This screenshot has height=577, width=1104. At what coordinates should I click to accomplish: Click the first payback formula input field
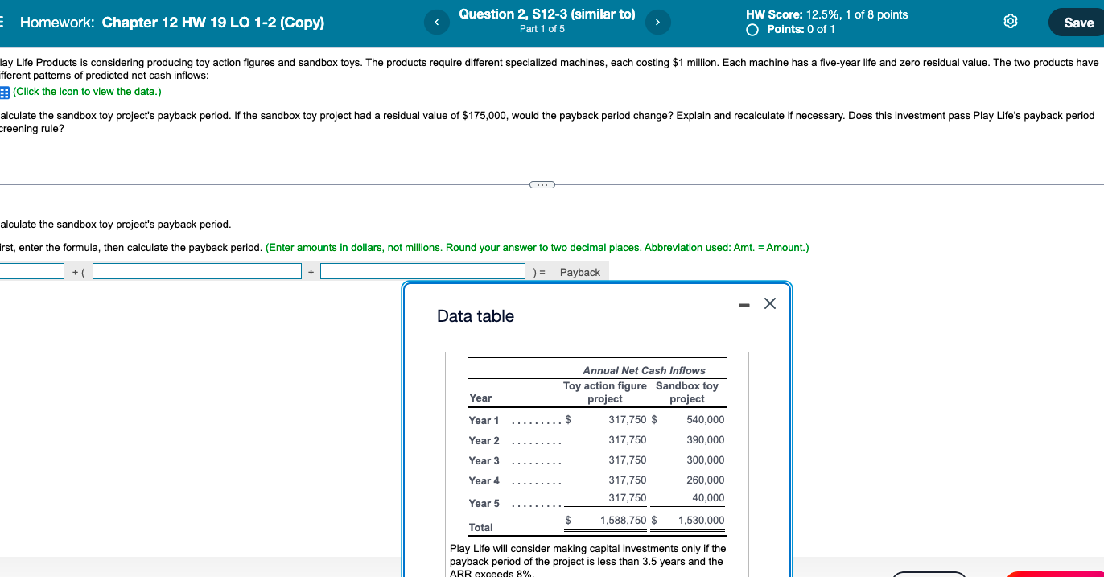point(31,272)
